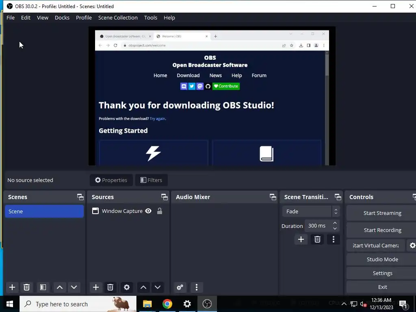Move source up in Sources dock
This screenshot has height=312, width=416.
(143, 287)
